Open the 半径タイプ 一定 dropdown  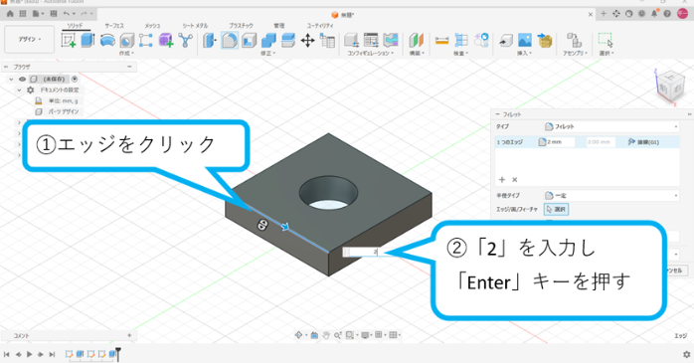tap(611, 195)
